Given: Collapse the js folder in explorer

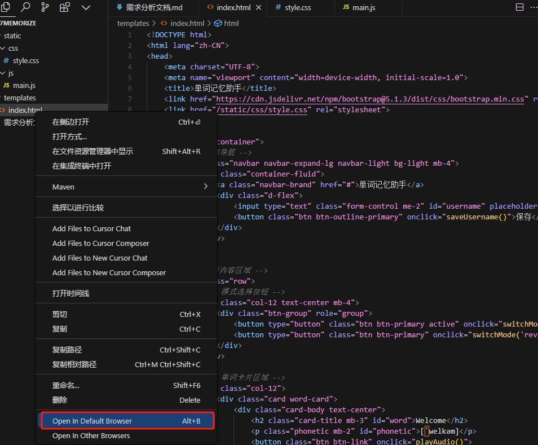Looking at the screenshot, I should 54,73.
